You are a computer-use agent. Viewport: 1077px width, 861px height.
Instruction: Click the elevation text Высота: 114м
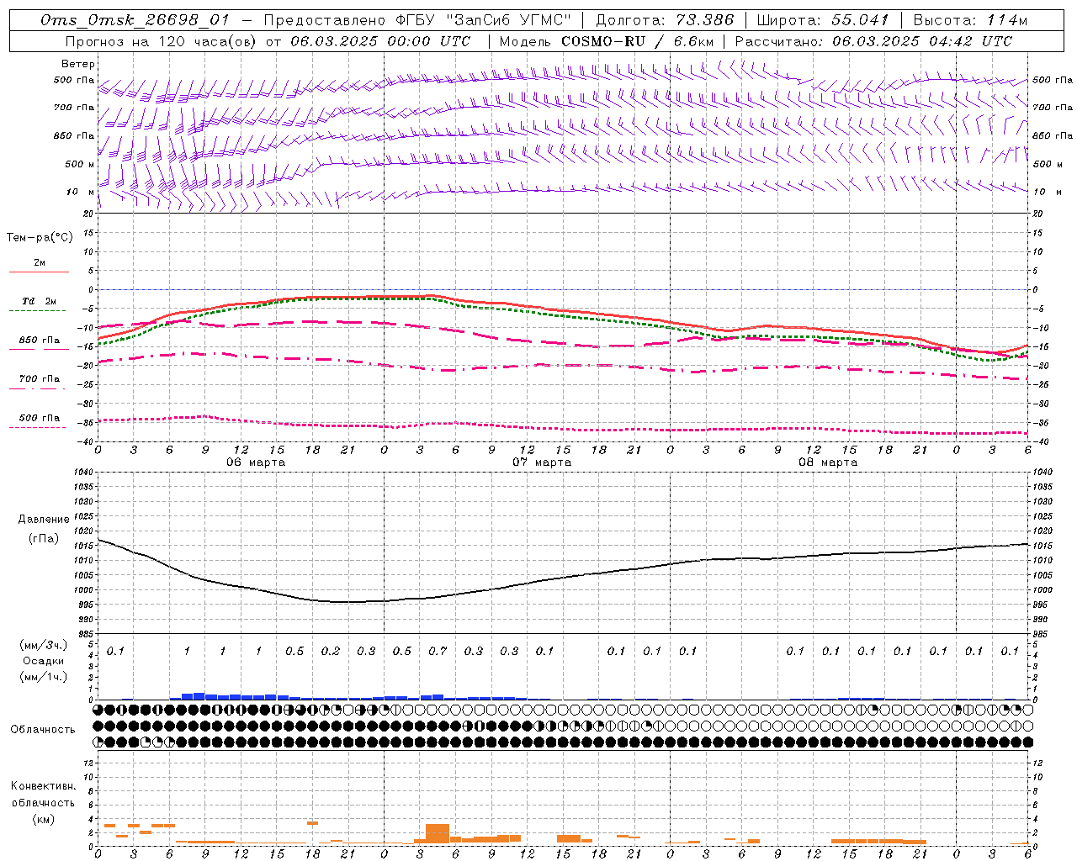(x=970, y=20)
